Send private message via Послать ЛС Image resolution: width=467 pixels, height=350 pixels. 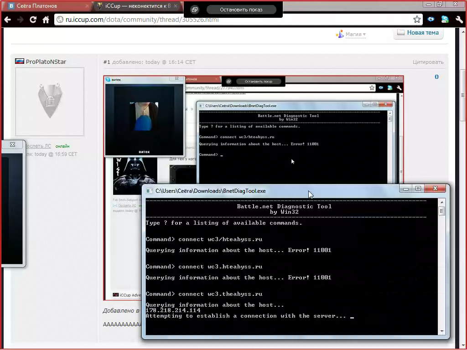[x=38, y=146]
